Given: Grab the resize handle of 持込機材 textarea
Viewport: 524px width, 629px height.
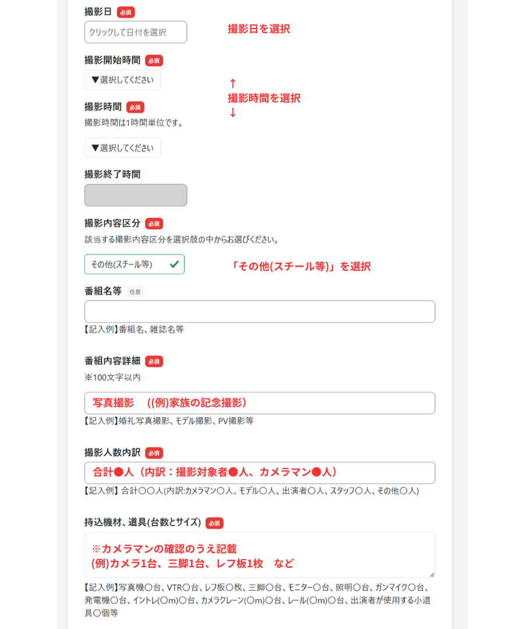Looking at the screenshot, I should coord(431,574).
